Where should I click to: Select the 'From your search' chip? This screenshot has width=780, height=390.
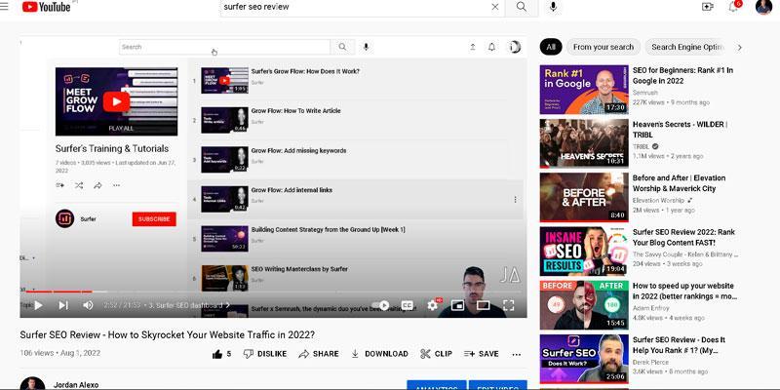pyautogui.click(x=604, y=47)
